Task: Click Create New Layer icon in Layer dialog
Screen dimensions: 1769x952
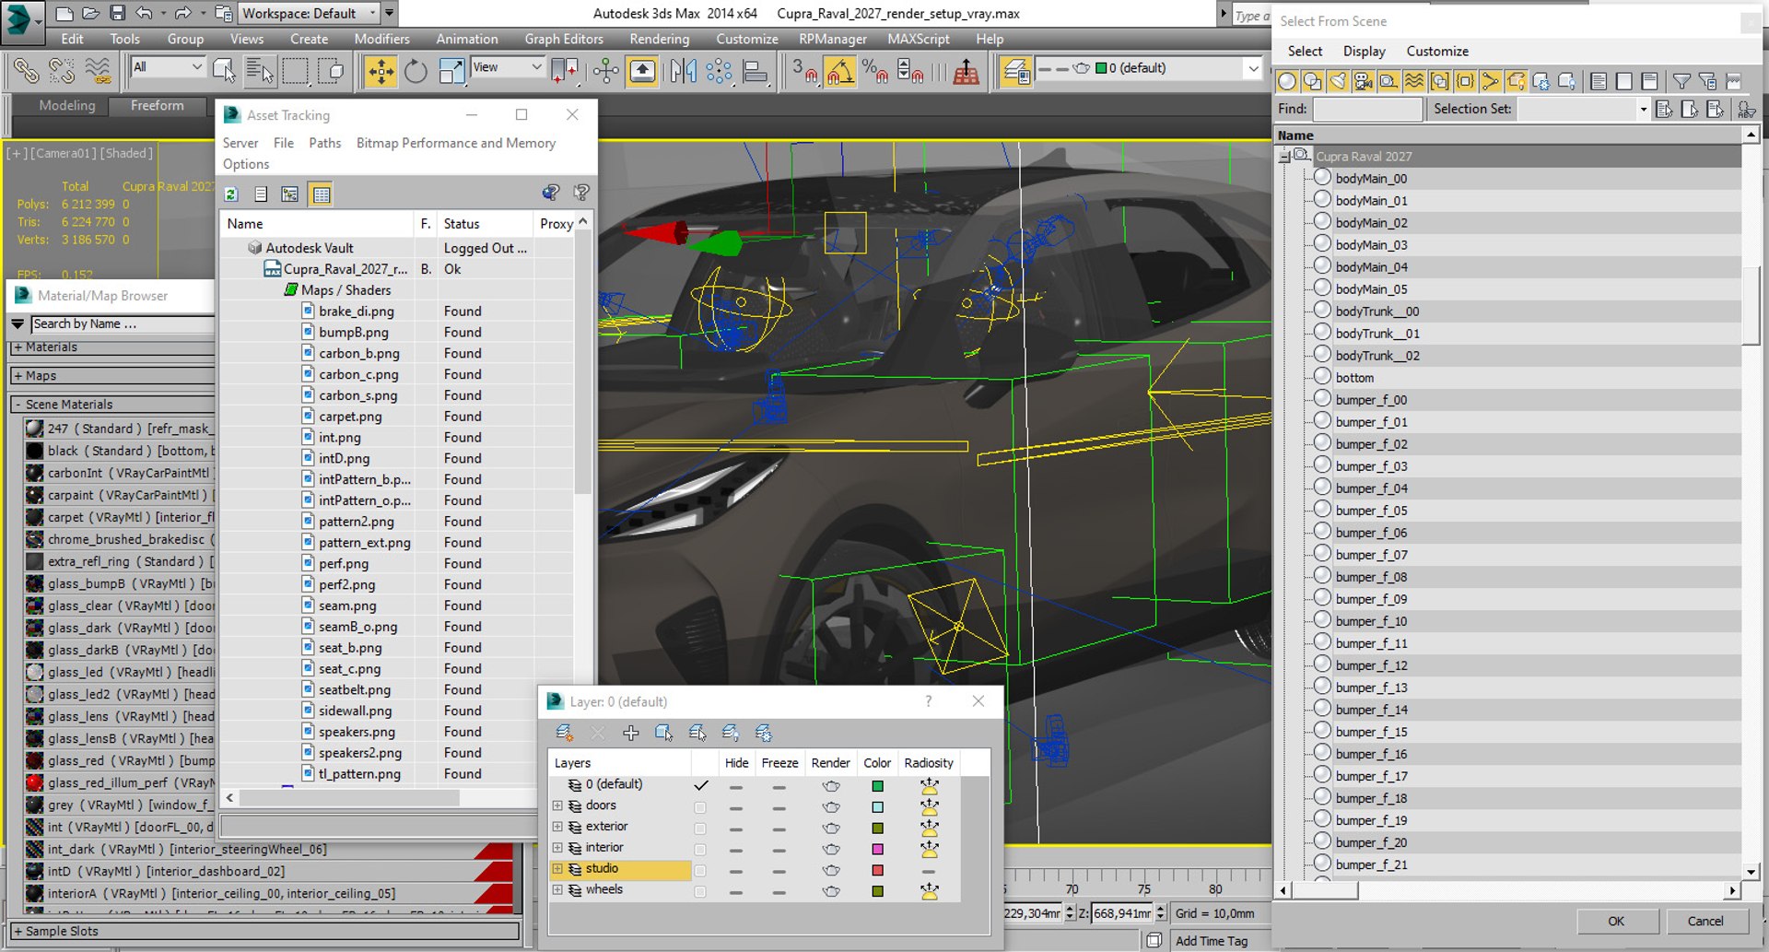Action: (564, 733)
